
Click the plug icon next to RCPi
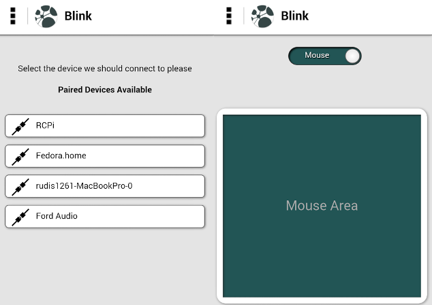click(x=20, y=126)
